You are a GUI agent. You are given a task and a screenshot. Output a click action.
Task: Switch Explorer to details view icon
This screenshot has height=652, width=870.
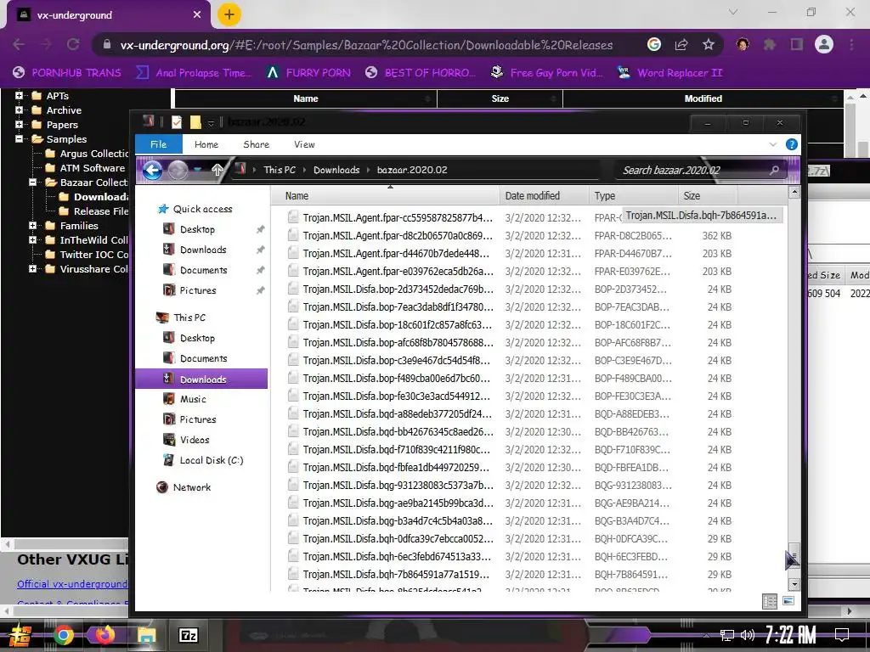(770, 602)
